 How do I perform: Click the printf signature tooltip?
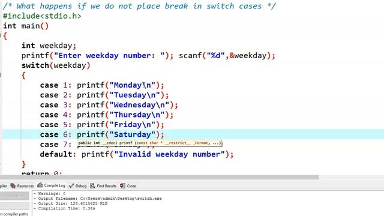coord(149,143)
